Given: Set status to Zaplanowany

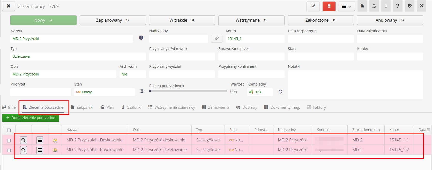Looking at the screenshot, I should click(x=113, y=20).
